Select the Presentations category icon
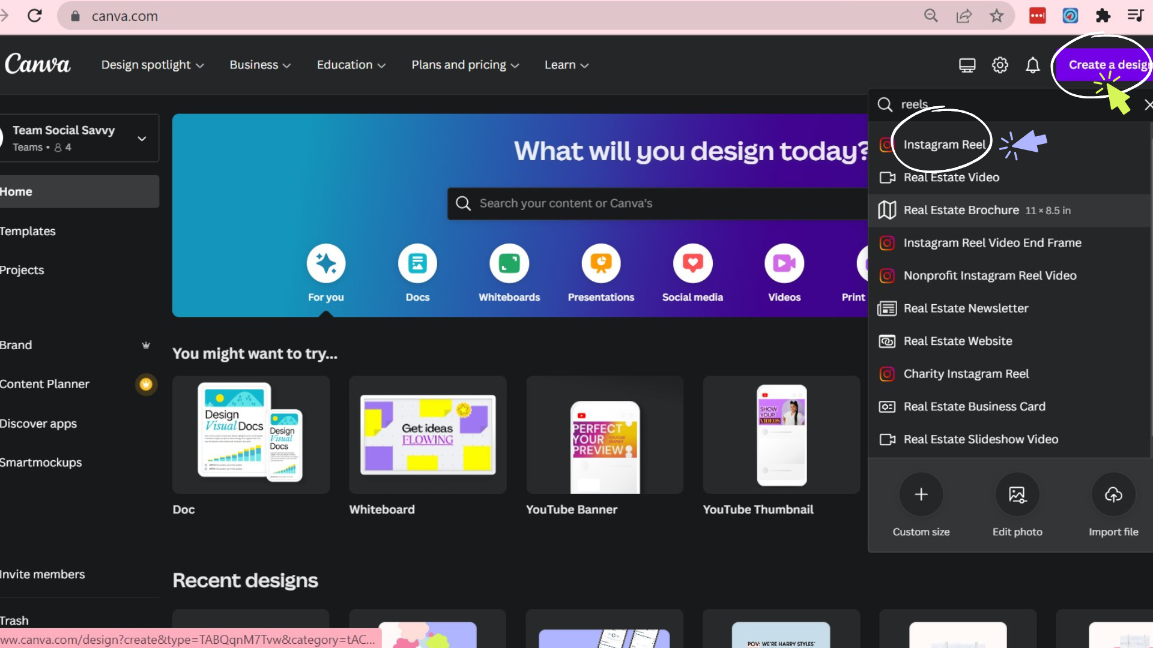Viewport: 1153px width, 648px height. (x=601, y=263)
